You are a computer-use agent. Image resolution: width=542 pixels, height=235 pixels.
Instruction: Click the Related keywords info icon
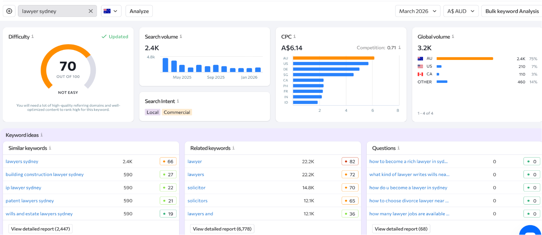tap(233, 148)
